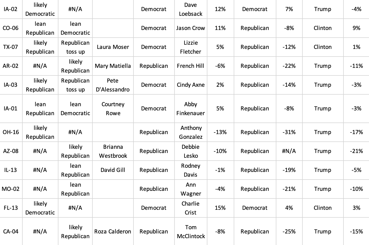The width and height of the screenshot is (369, 245).
Task: Select the Anthony Gonzalez cell
Action: click(x=191, y=132)
